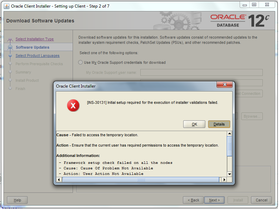Click the vertical scrollbar thumb in details
Image resolution: width=279 pixels, height=209 pixels.
pyautogui.click(x=230, y=146)
